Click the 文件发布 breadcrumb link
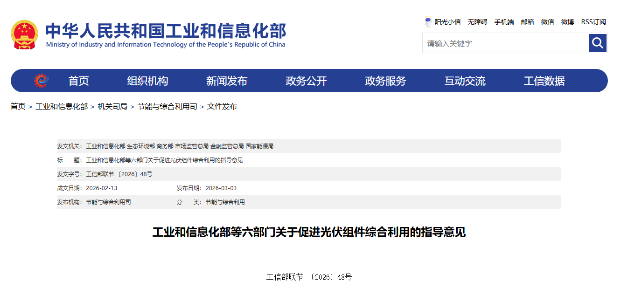This screenshot has height=288, width=621. [x=223, y=106]
